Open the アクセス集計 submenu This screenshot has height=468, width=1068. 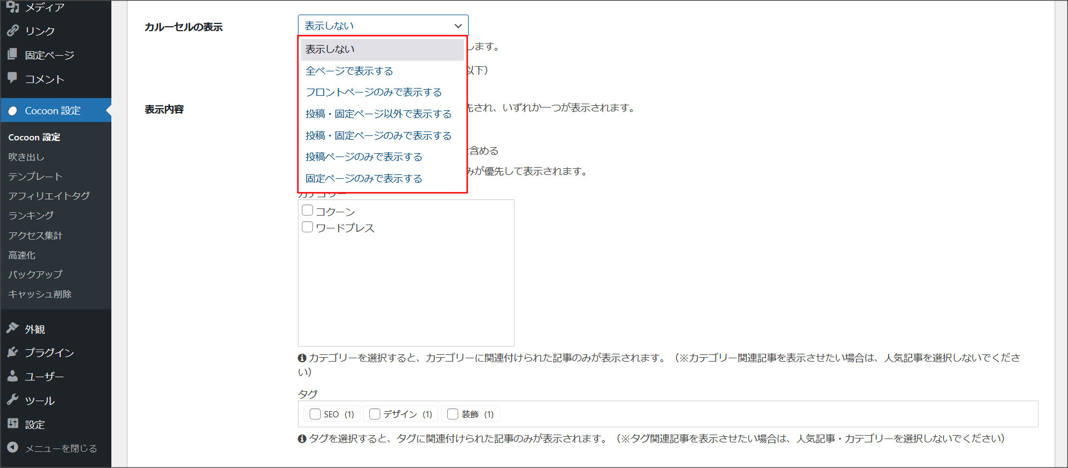(x=35, y=236)
